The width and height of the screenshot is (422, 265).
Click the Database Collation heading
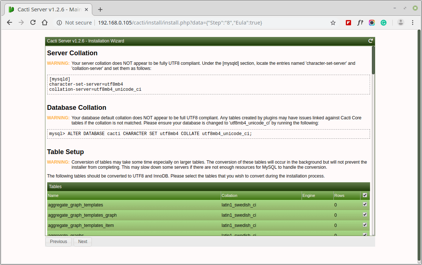pyautogui.click(x=76, y=108)
